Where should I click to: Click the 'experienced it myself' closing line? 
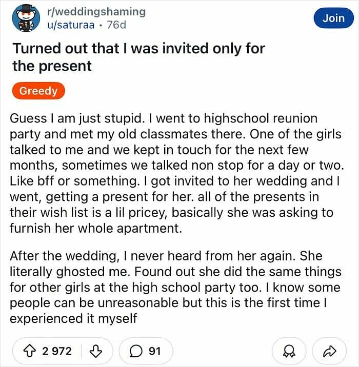73,318
